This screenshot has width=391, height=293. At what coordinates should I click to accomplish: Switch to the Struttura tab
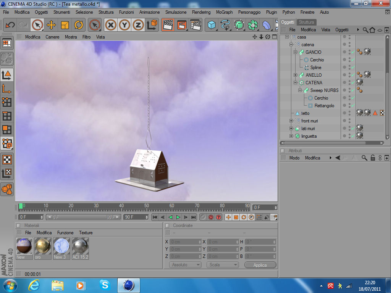pos(307,22)
